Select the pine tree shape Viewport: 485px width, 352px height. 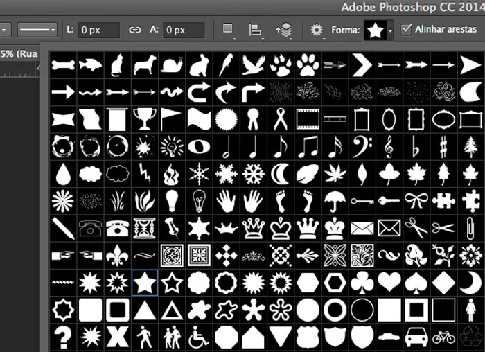point(470,146)
